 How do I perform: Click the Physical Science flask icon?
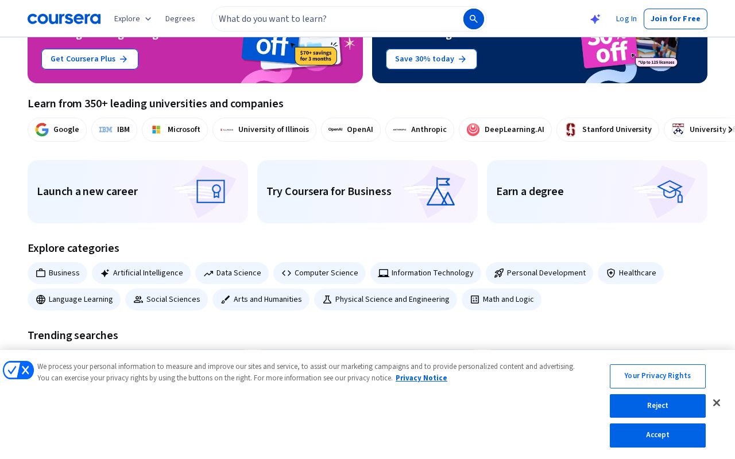click(x=327, y=299)
